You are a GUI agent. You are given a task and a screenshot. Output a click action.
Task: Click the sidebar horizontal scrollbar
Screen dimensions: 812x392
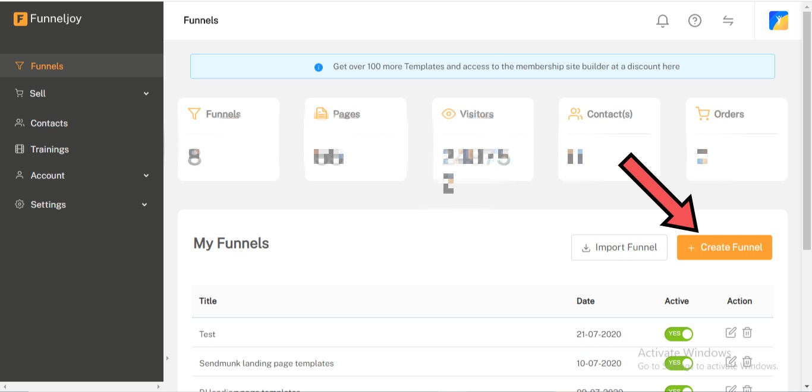(x=81, y=387)
